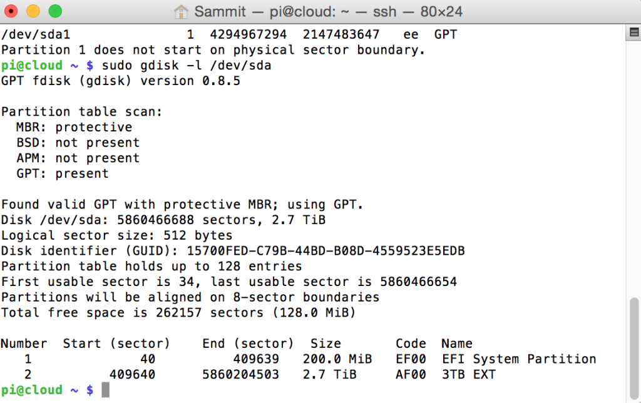Click the 'MBR: protective' line
Screen dimensions: 641x403
(x=74, y=127)
